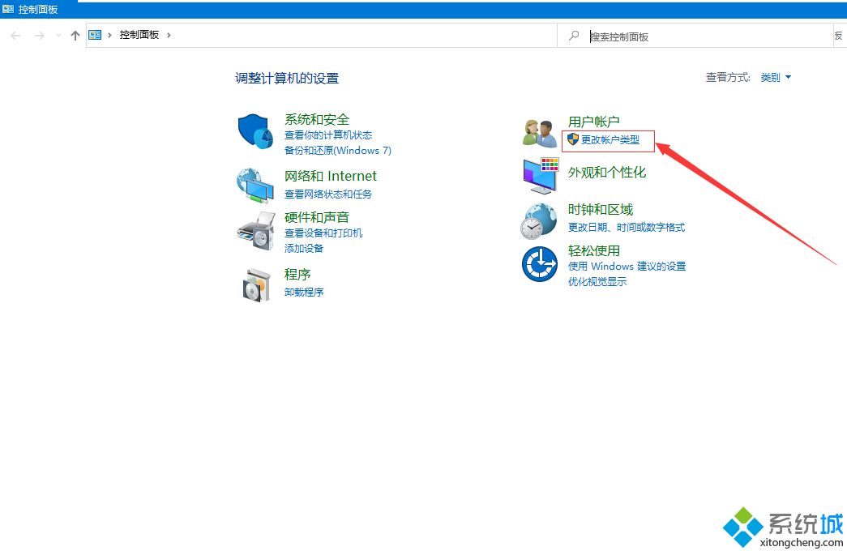Screen dimensions: 847x551
Task: Click 控制面板 in the breadcrumb bar
Action: click(138, 35)
